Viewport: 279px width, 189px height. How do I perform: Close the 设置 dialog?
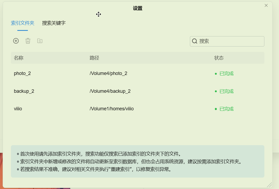pos(266,6)
